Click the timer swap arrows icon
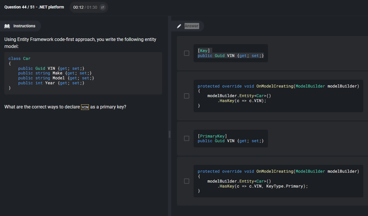368x216 pixels. point(102,7)
